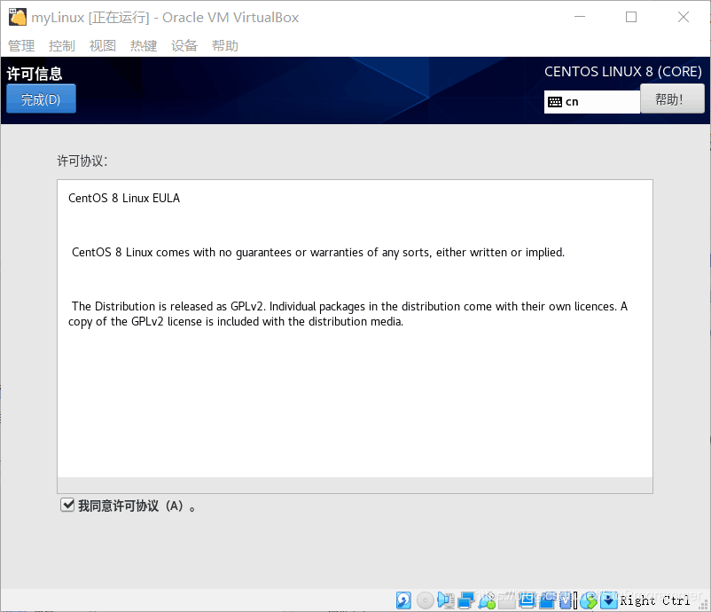Viewport: 711px width, 612px height.
Task: Maximize the VirtualBox window
Action: (630, 17)
